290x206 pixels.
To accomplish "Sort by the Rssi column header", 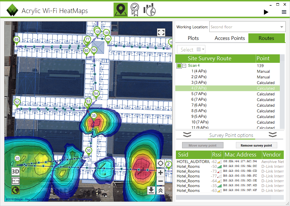I will [x=217, y=154].
